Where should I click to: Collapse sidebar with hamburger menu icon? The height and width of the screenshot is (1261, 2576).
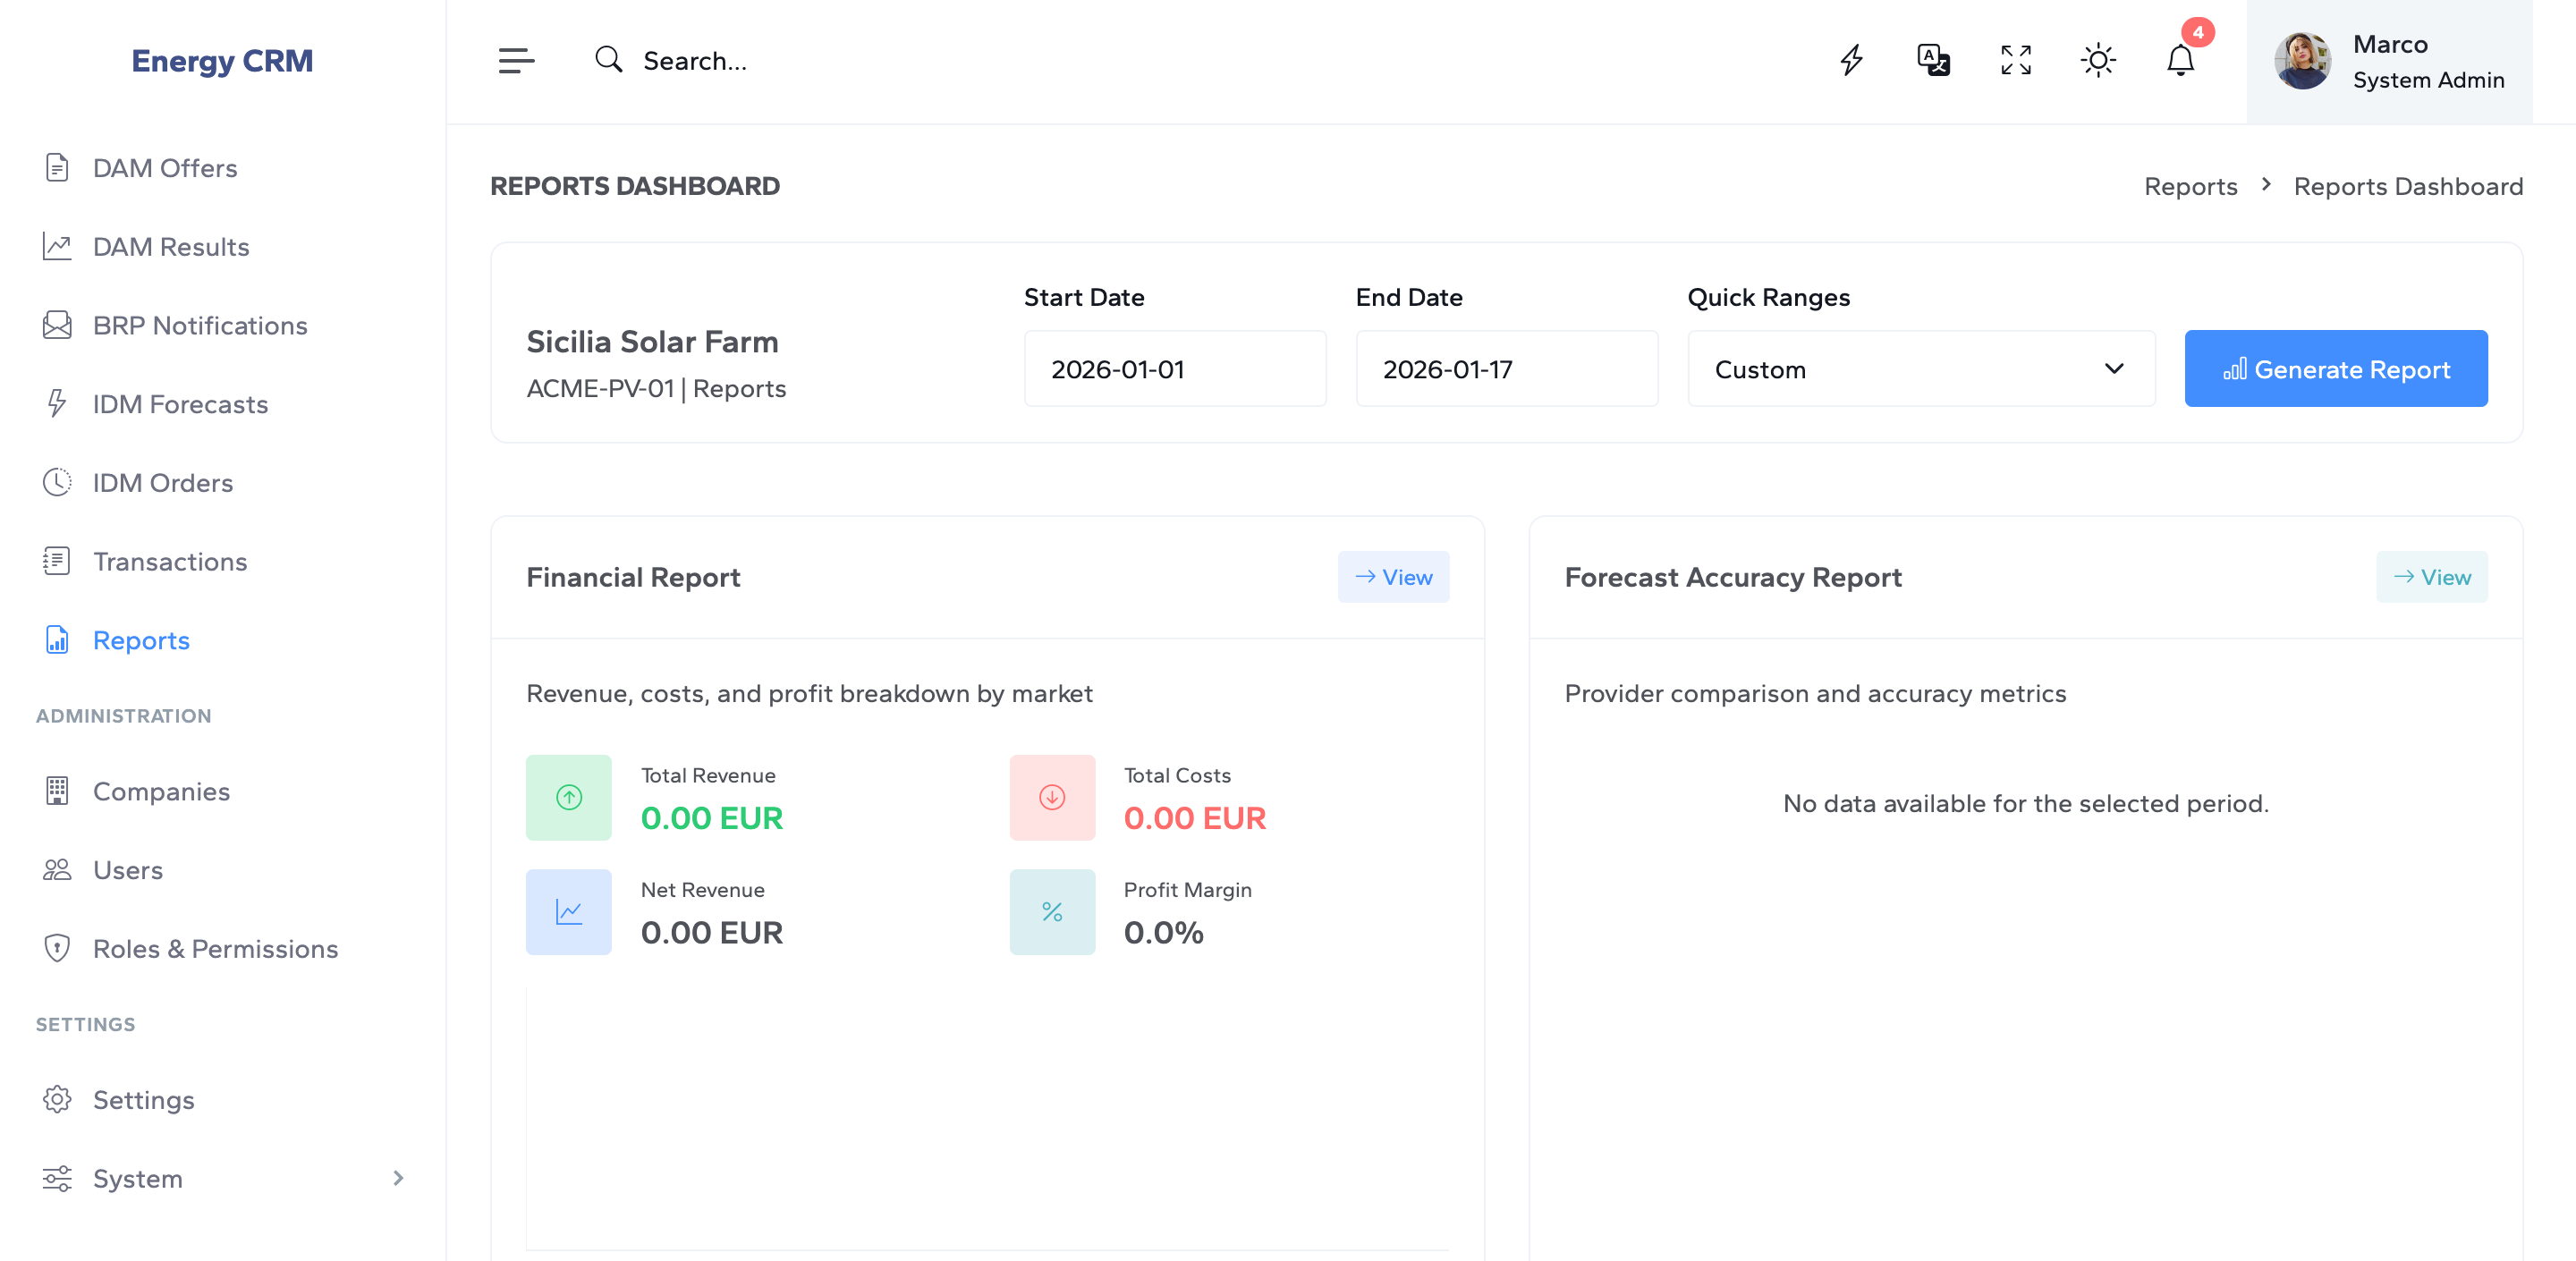pyautogui.click(x=516, y=61)
